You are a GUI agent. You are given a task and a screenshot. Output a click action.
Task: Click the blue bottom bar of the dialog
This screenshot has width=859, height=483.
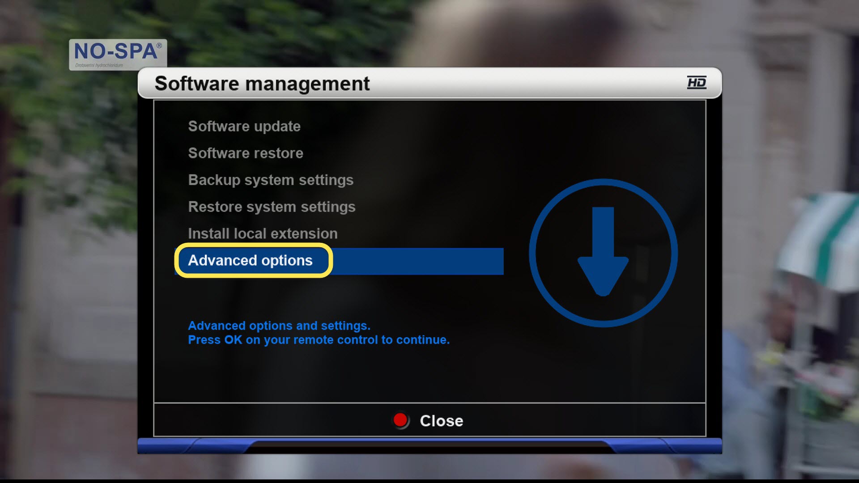coord(429,446)
